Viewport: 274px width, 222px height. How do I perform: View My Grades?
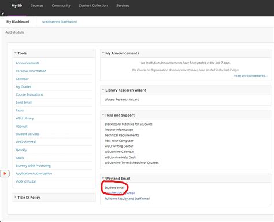click(23, 87)
